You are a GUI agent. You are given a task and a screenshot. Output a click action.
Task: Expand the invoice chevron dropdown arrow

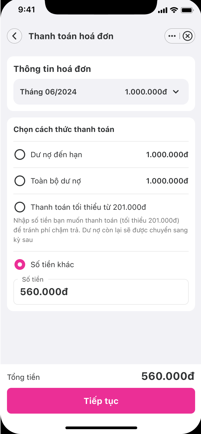176,92
